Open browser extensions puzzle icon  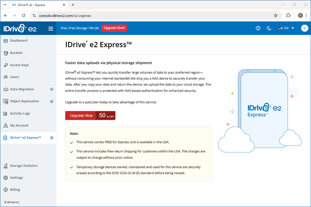coord(288,16)
